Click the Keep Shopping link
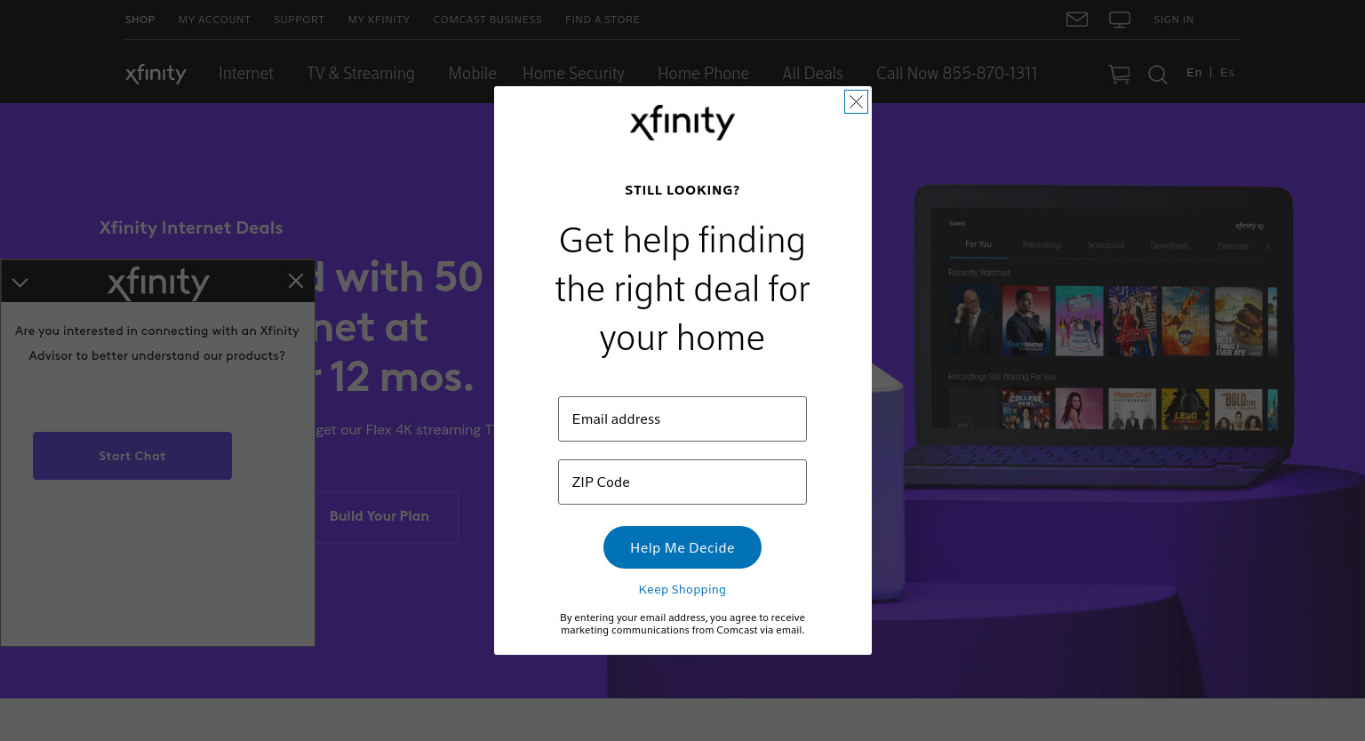This screenshot has width=1365, height=741. click(682, 589)
